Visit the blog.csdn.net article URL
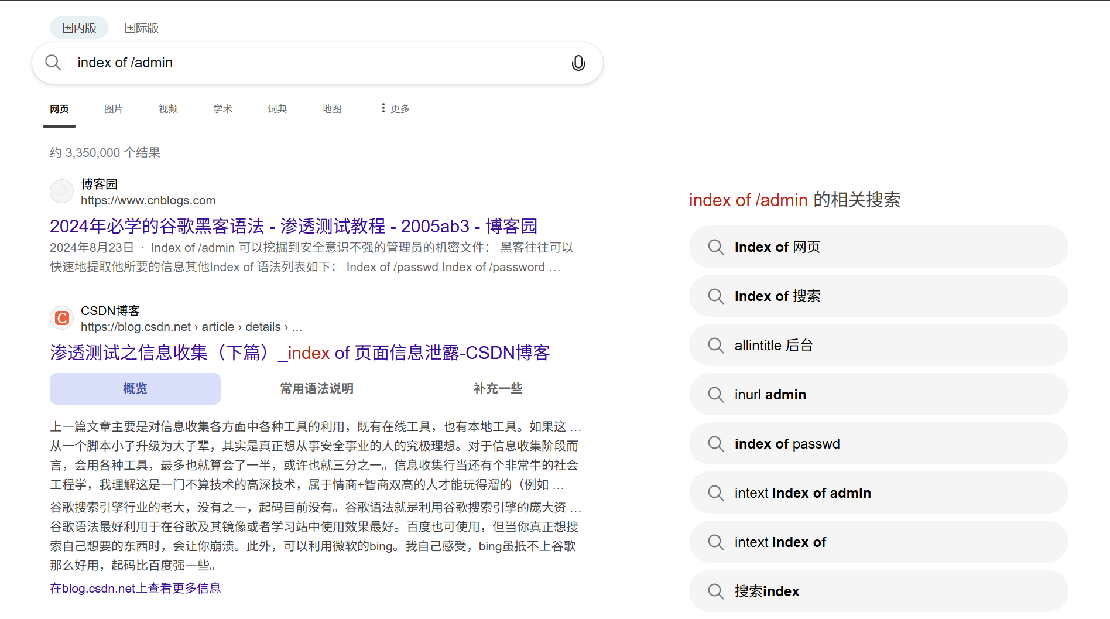This screenshot has width=1110, height=619. [x=191, y=327]
